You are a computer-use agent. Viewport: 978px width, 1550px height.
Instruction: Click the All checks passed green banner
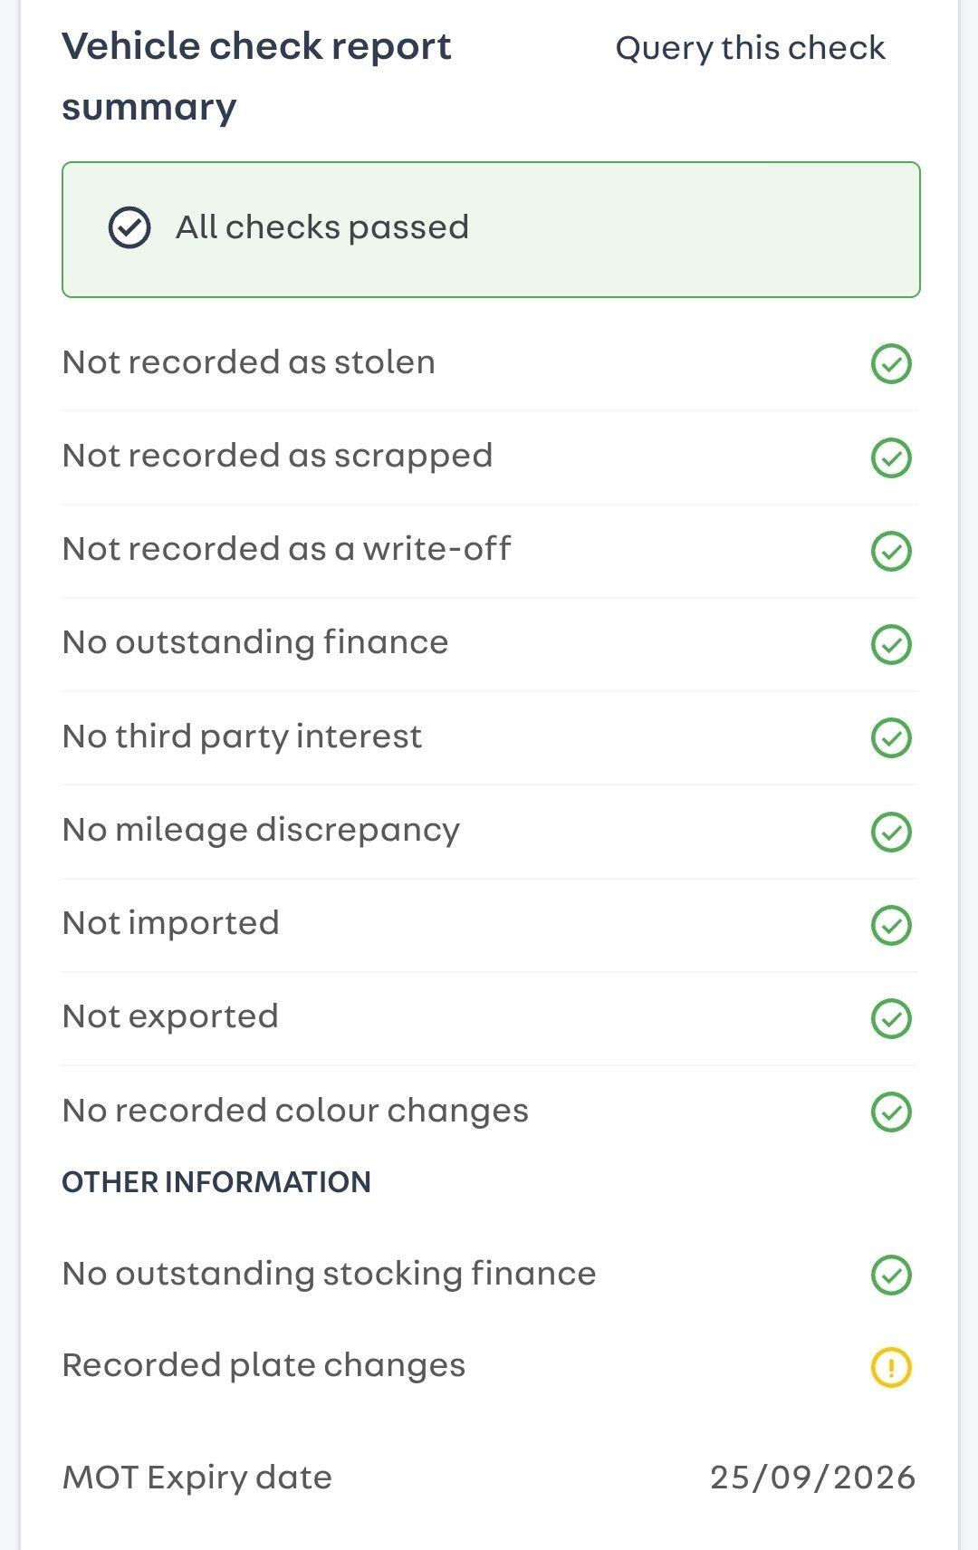491,229
